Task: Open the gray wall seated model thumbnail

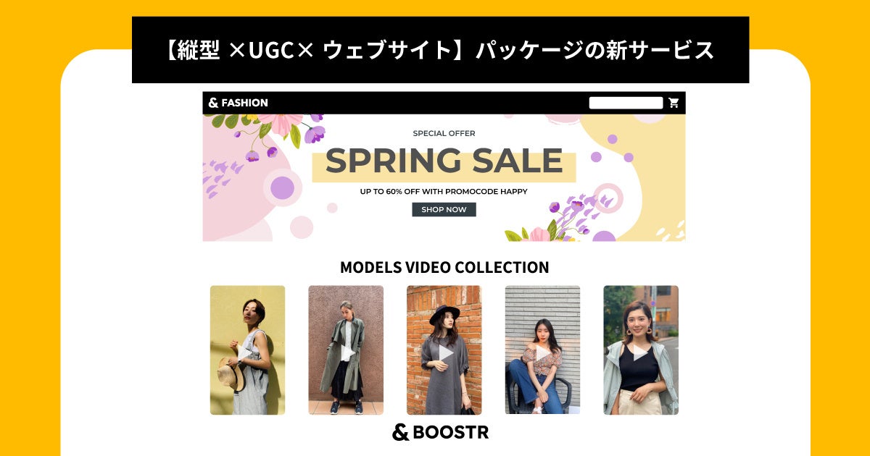Action: pyautogui.click(x=542, y=350)
